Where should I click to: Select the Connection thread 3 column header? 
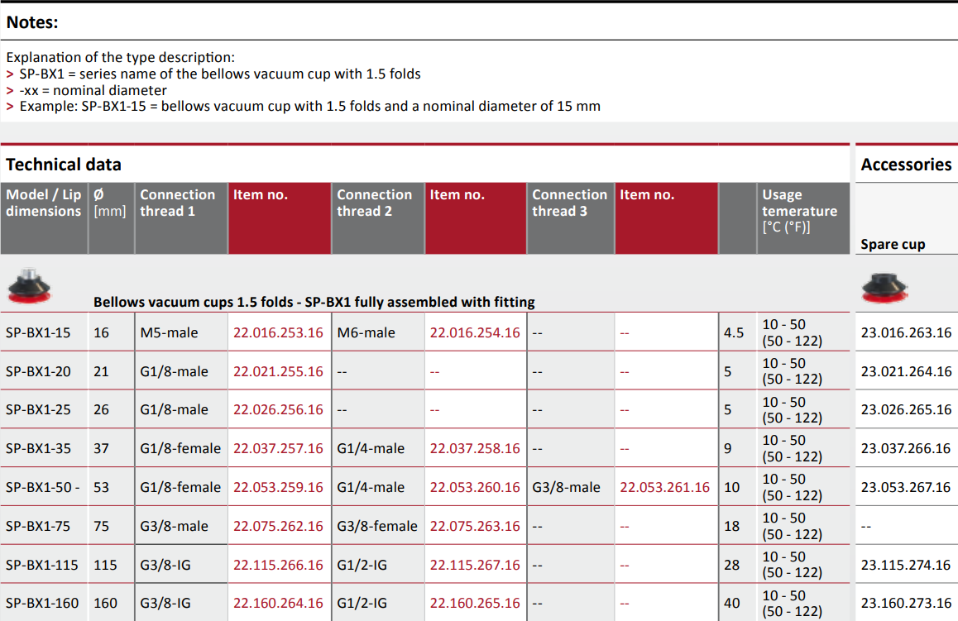(571, 218)
